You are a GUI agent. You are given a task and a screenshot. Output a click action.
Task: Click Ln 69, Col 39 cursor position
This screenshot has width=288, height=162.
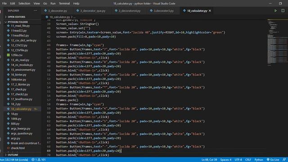click(209, 160)
